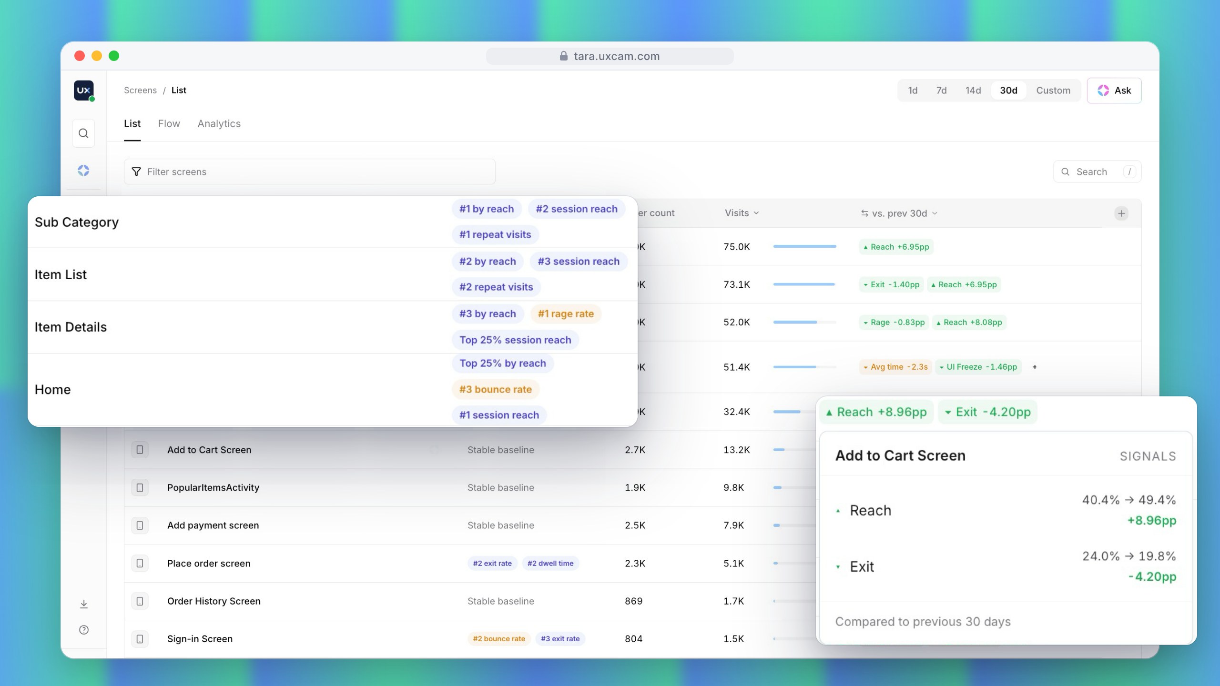Click the magnifier icon in the Search box
Image resolution: width=1220 pixels, height=686 pixels.
(1066, 171)
